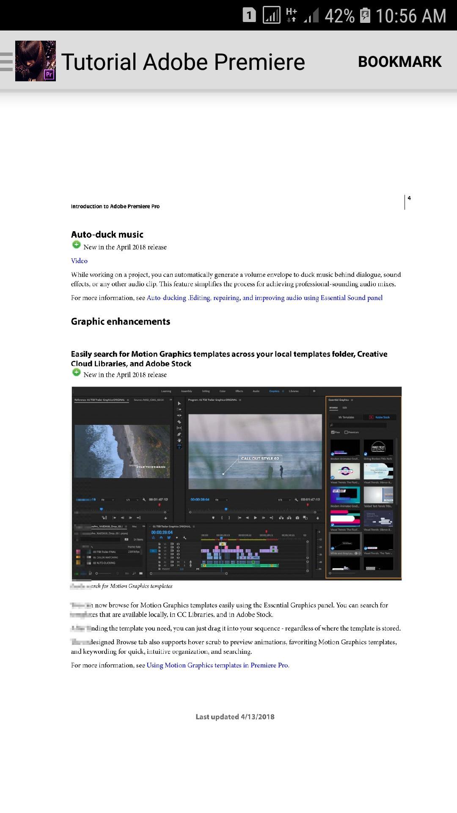Open Using Motion Graphics templates in Premiere Pro link

(x=217, y=665)
